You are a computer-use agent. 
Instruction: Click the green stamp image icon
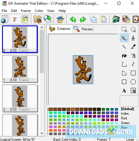(25, 19)
